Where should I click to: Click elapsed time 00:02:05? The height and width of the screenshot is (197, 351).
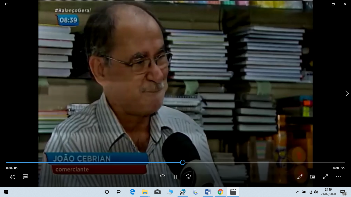click(x=12, y=168)
